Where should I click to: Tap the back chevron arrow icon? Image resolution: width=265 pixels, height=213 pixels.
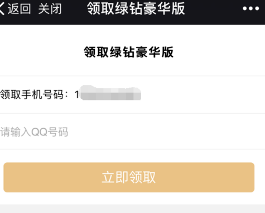[2, 8]
